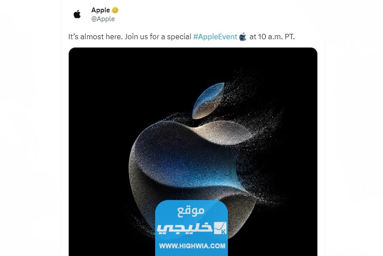Click the Apple hashflag emoji after #AppleEvent
Screen dimensions: 383x256
243,37
